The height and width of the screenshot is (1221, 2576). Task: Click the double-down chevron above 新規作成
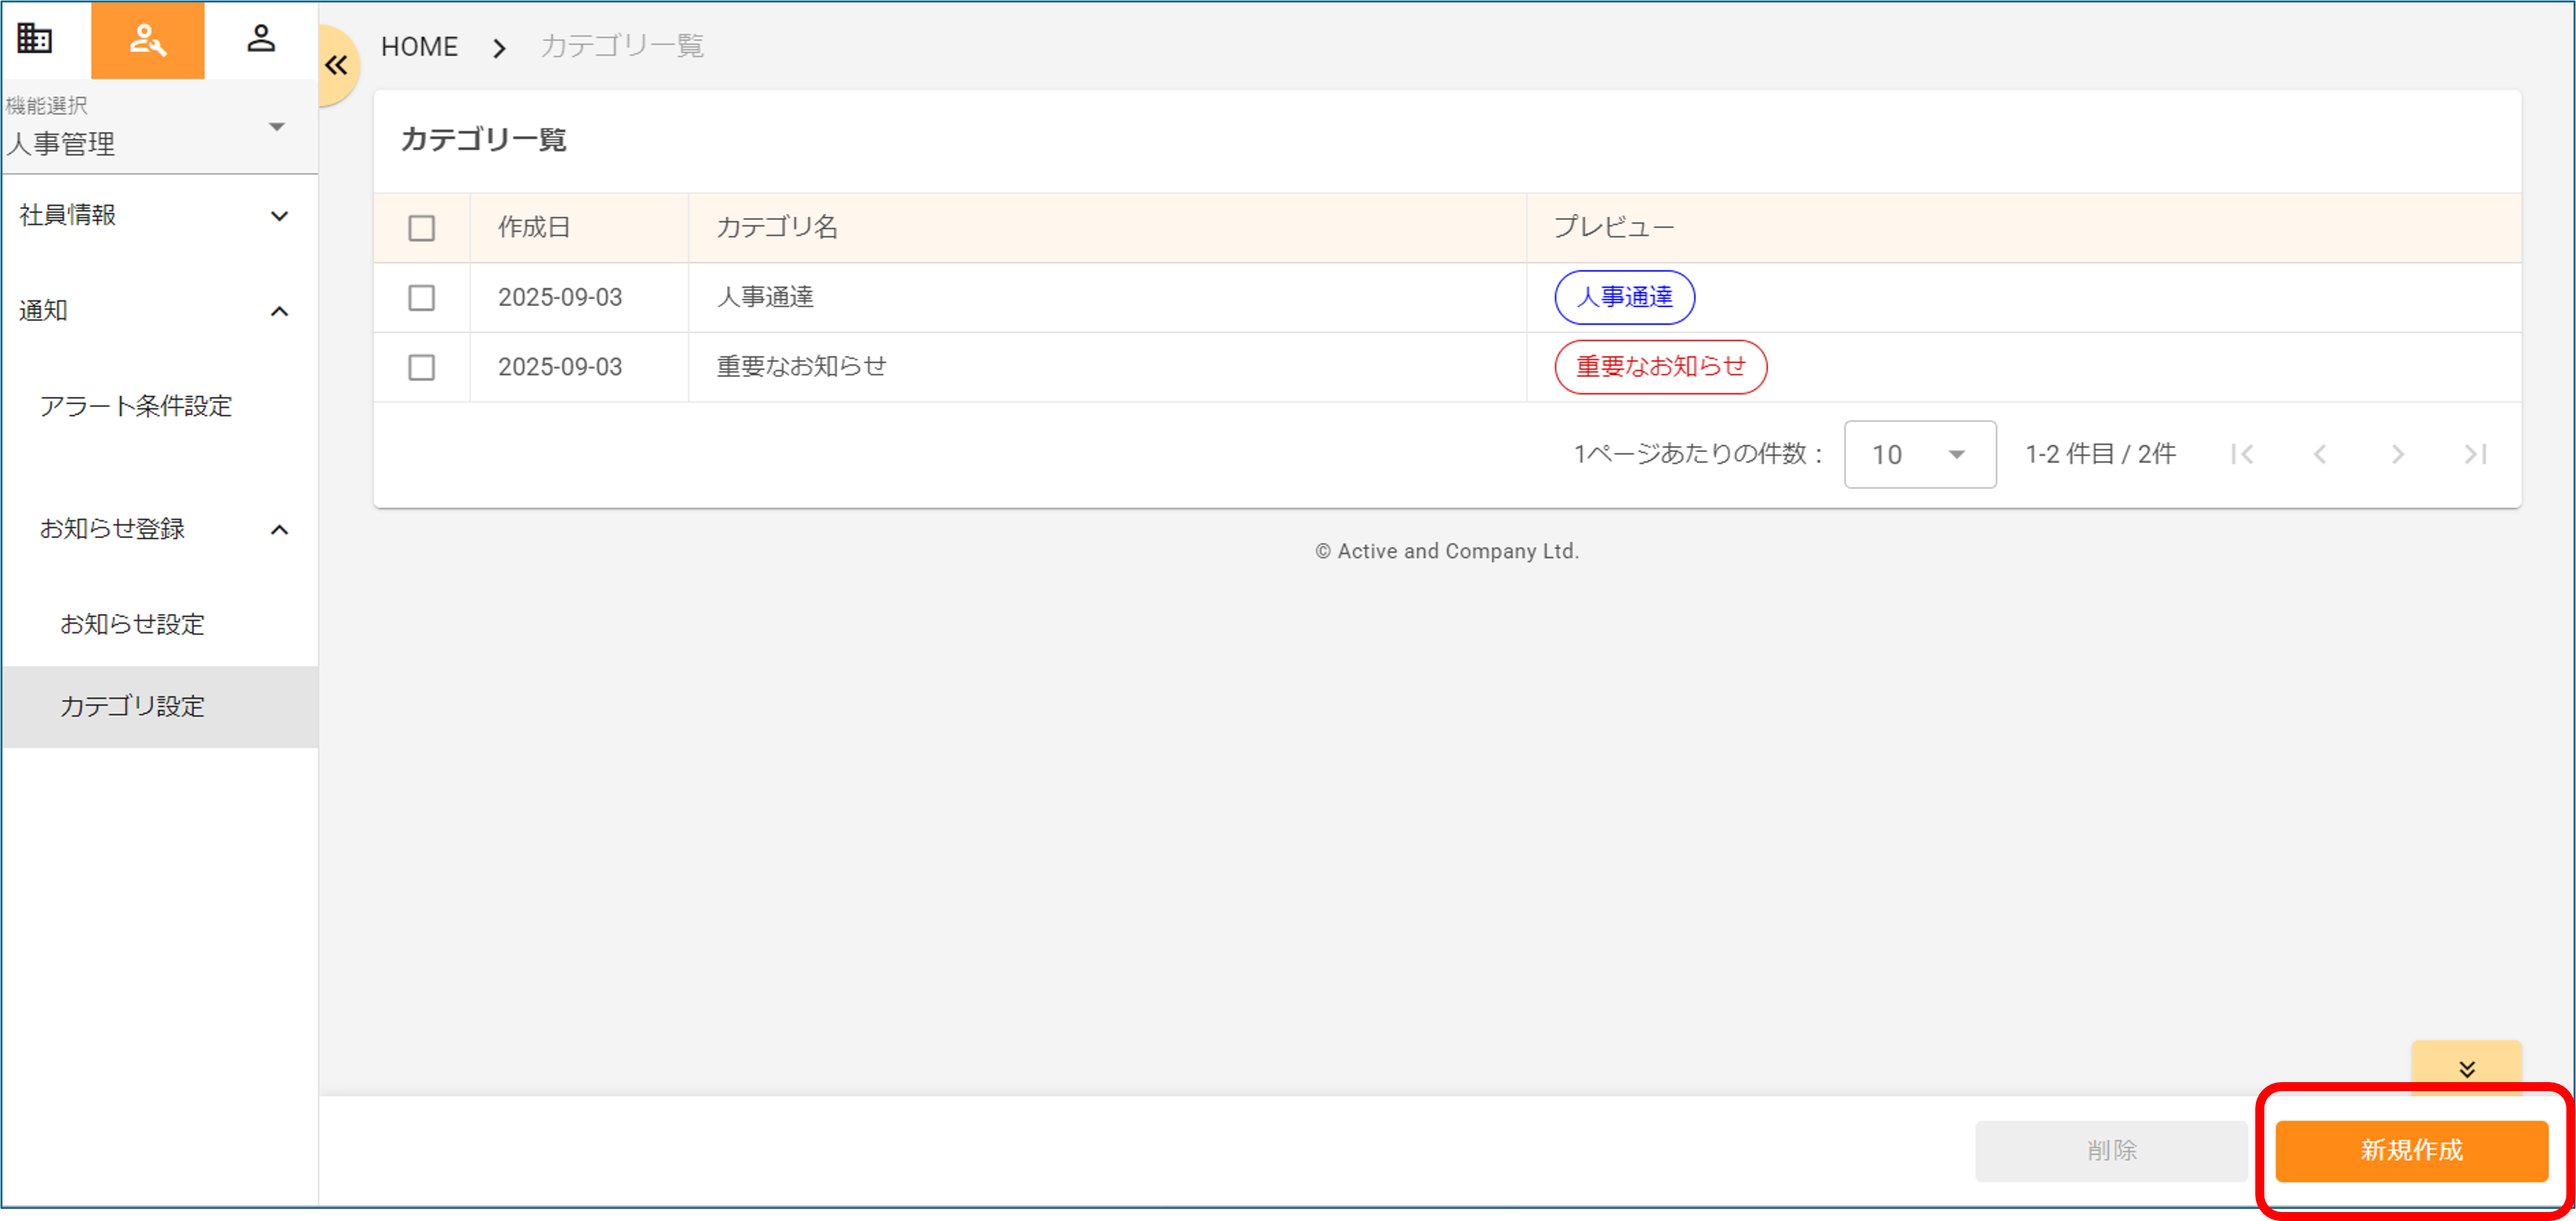(x=2466, y=1068)
